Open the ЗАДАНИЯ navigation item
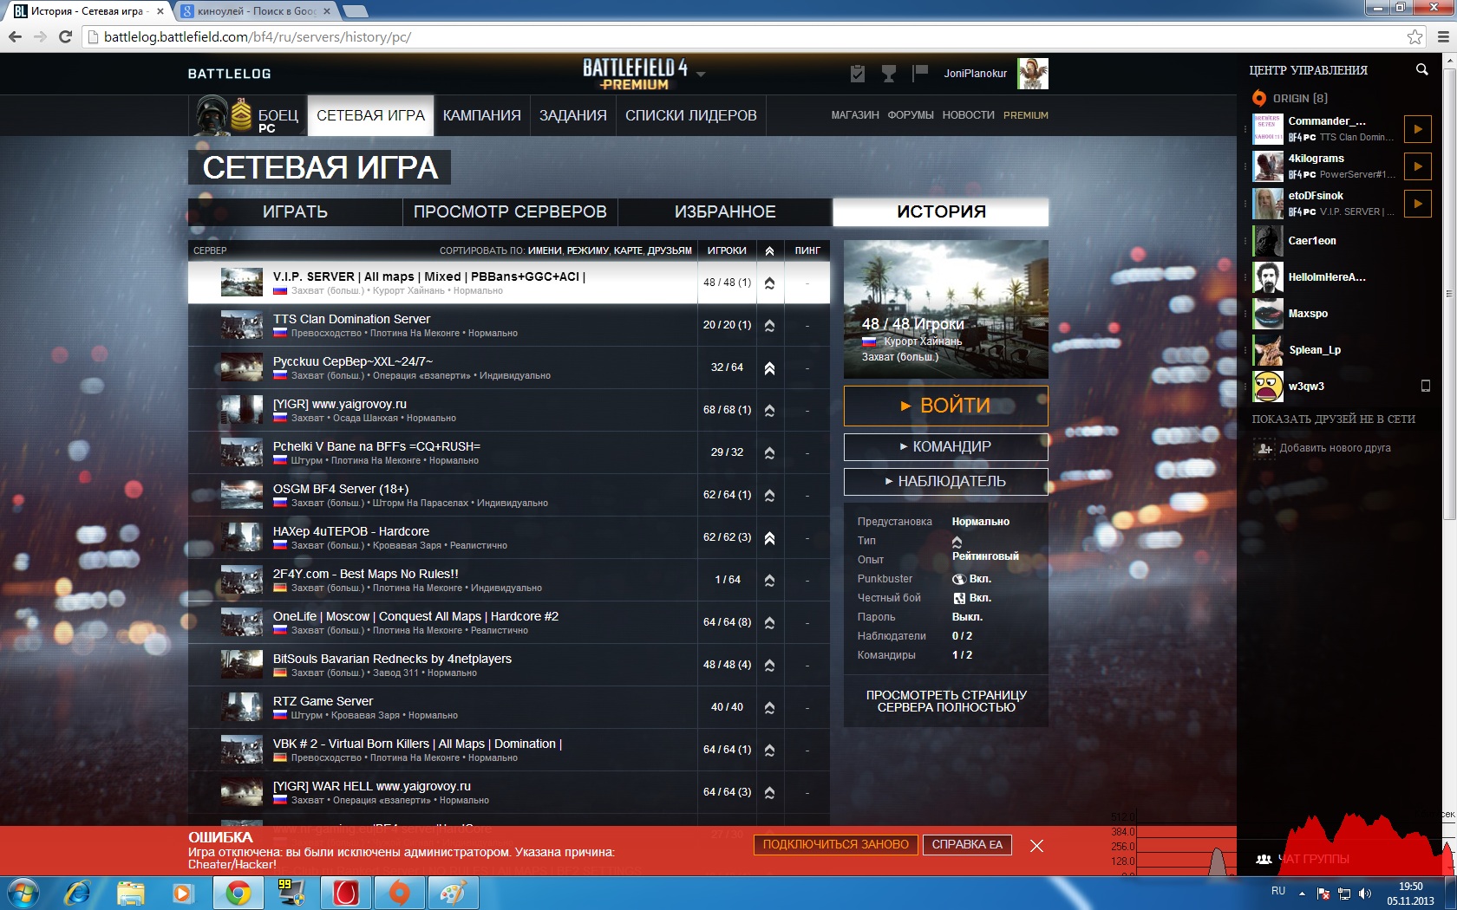 click(572, 115)
